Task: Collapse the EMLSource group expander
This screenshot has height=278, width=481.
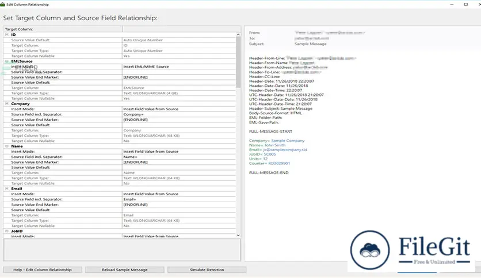Action: pyautogui.click(x=7, y=61)
